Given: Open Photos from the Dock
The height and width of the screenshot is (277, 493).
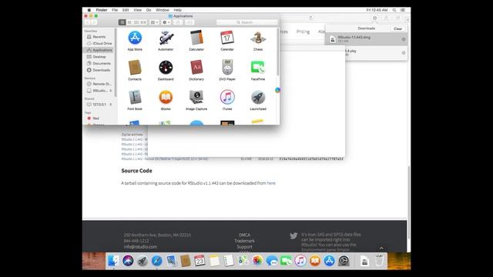Looking at the screenshot, I should (257, 261).
